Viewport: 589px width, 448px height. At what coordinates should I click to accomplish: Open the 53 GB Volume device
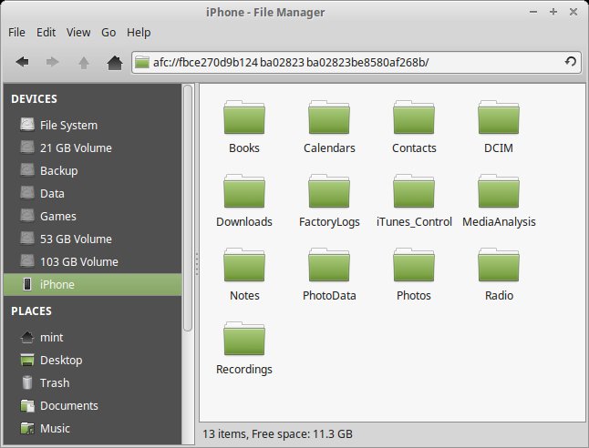pyautogui.click(x=76, y=239)
